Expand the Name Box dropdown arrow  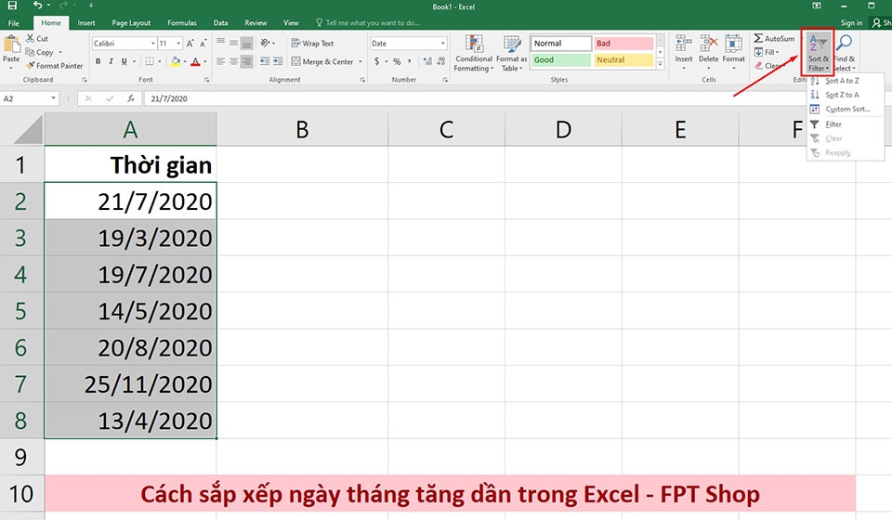(54, 98)
